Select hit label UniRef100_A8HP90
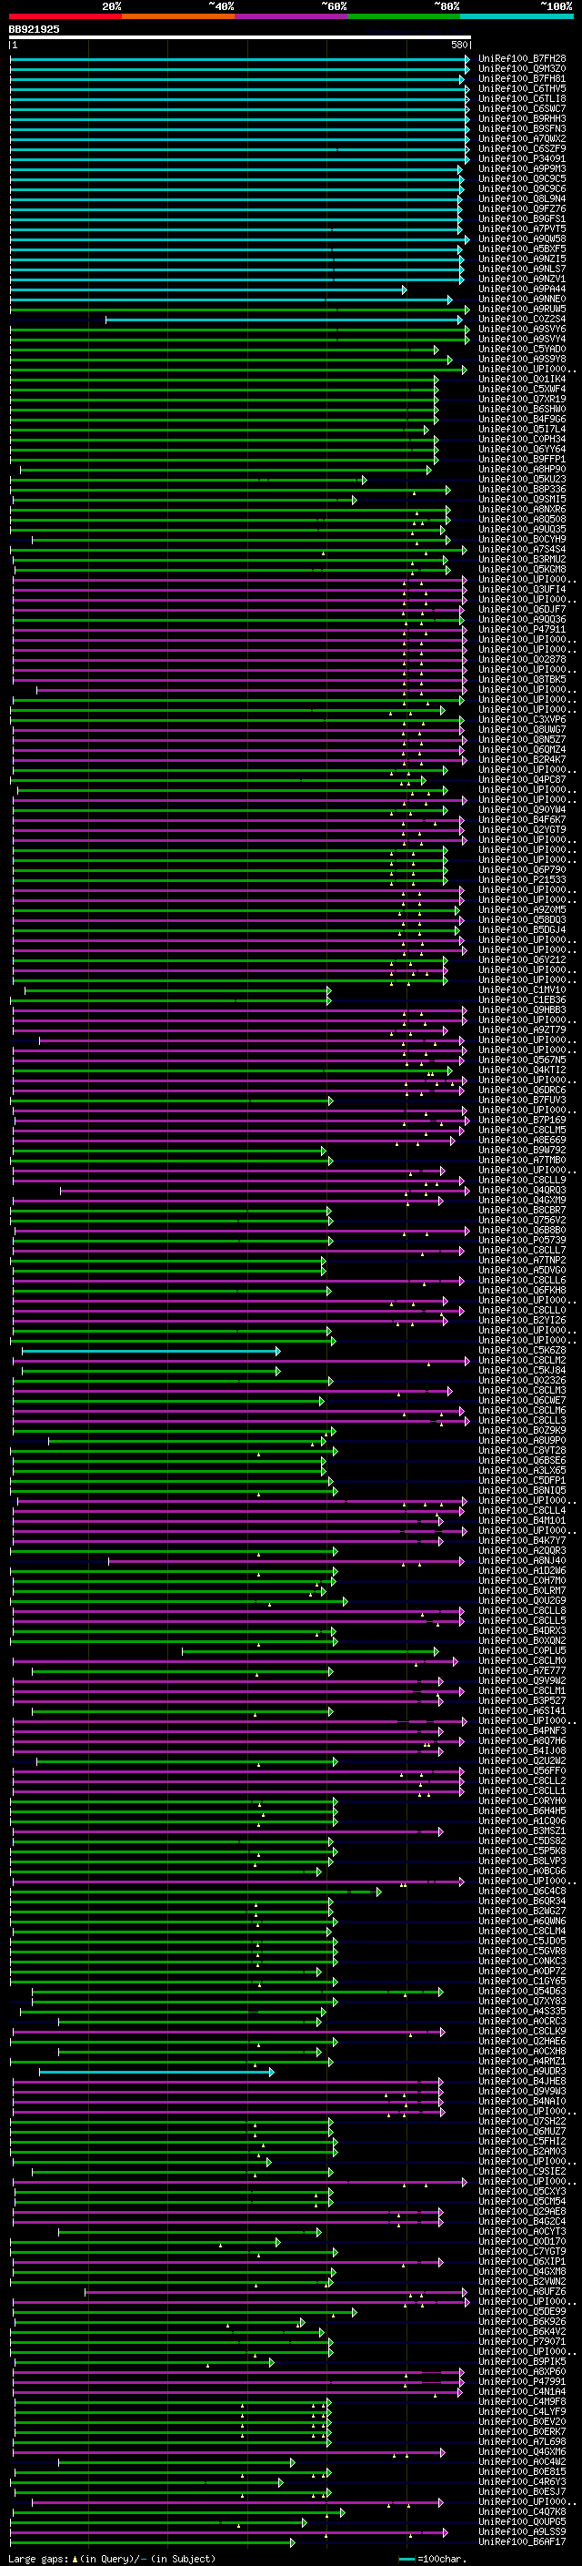 click(522, 469)
